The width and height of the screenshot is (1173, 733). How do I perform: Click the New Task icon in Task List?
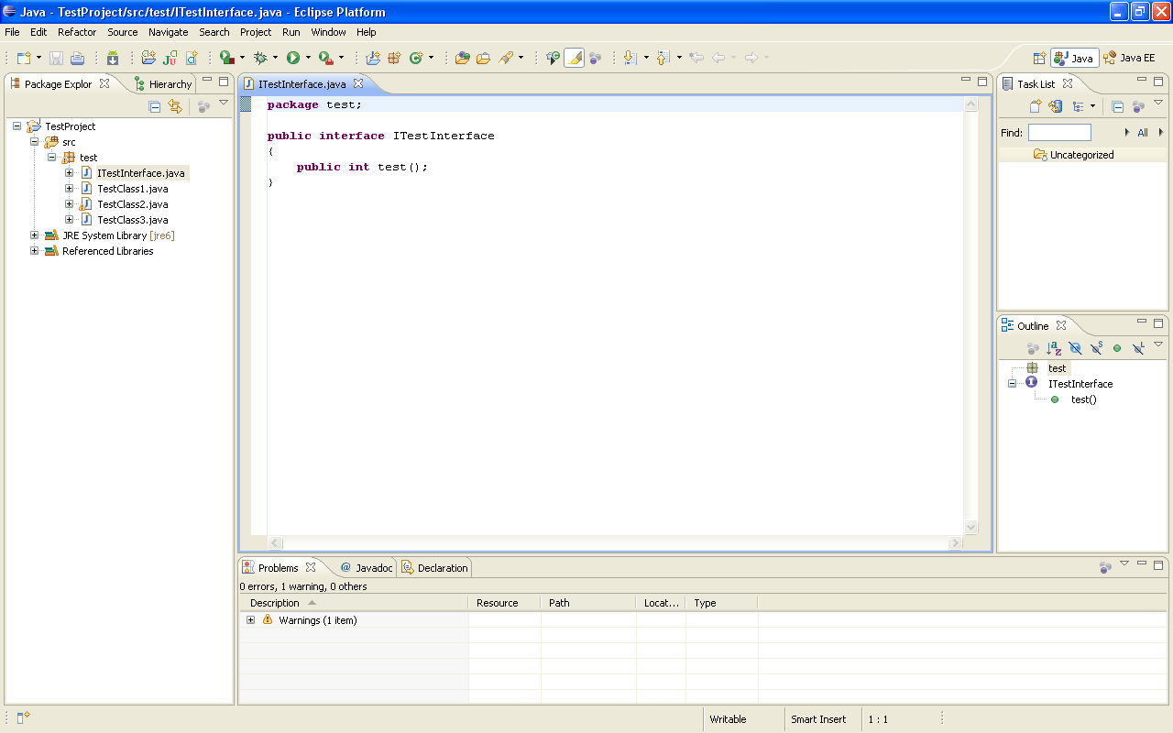1036,106
